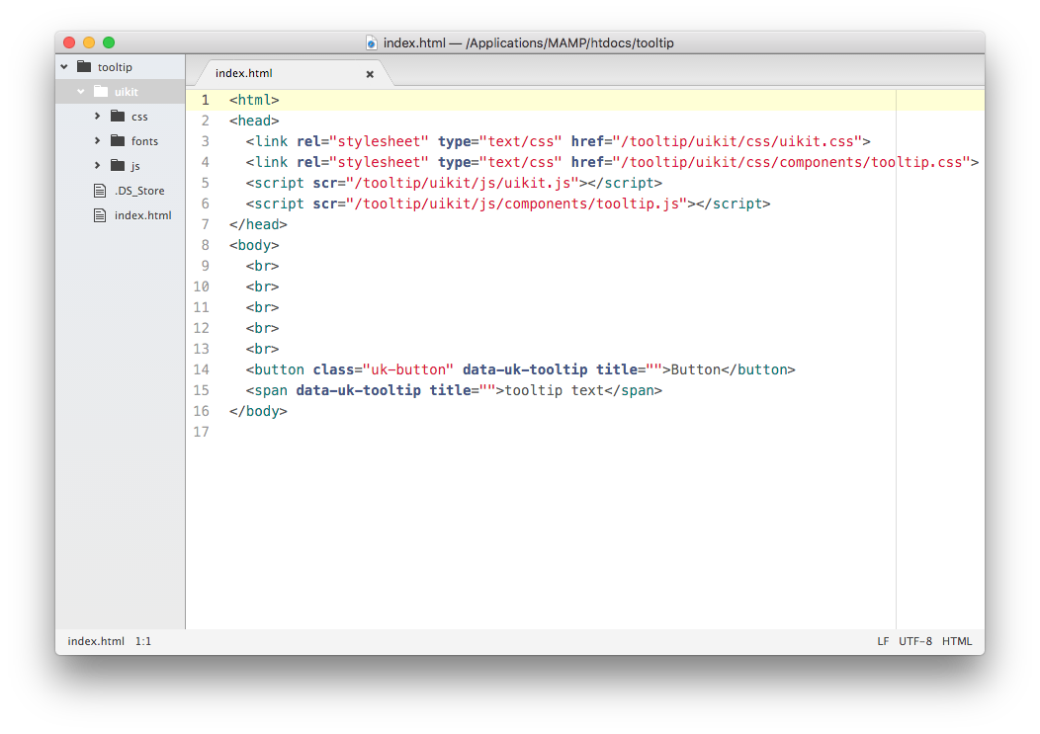Image resolution: width=1040 pixels, height=734 pixels.
Task: Click the js folder icon
Action: tap(118, 164)
